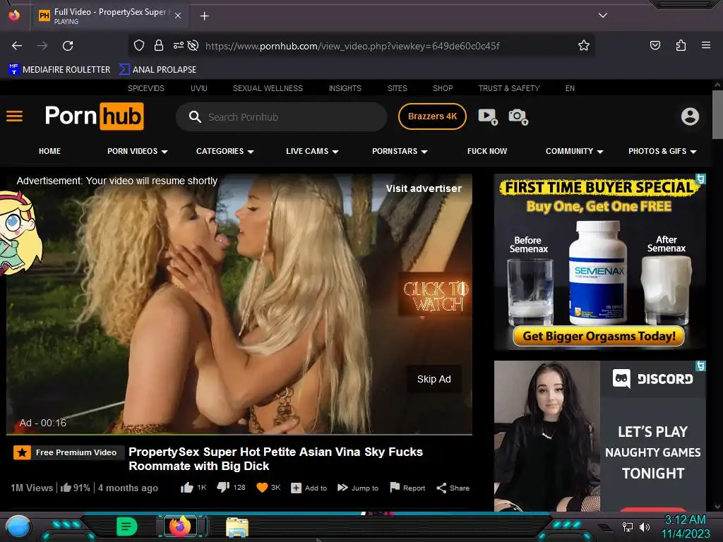Click the Visit advertiser link
Image resolution: width=723 pixels, height=542 pixels.
point(424,188)
